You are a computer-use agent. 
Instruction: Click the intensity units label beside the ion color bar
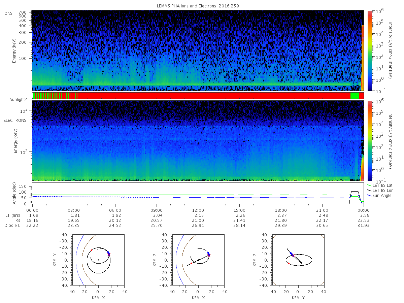pos(391,50)
